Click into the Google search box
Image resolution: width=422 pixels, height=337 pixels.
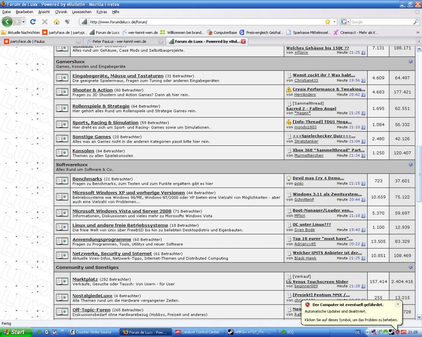tap(381, 22)
